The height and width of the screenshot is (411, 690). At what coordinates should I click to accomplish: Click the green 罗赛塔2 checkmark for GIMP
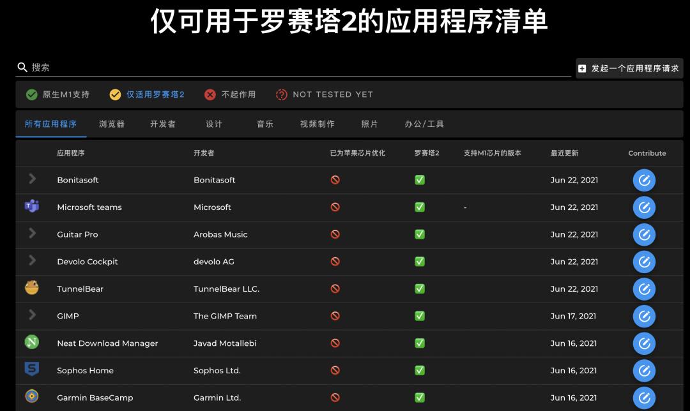point(420,316)
